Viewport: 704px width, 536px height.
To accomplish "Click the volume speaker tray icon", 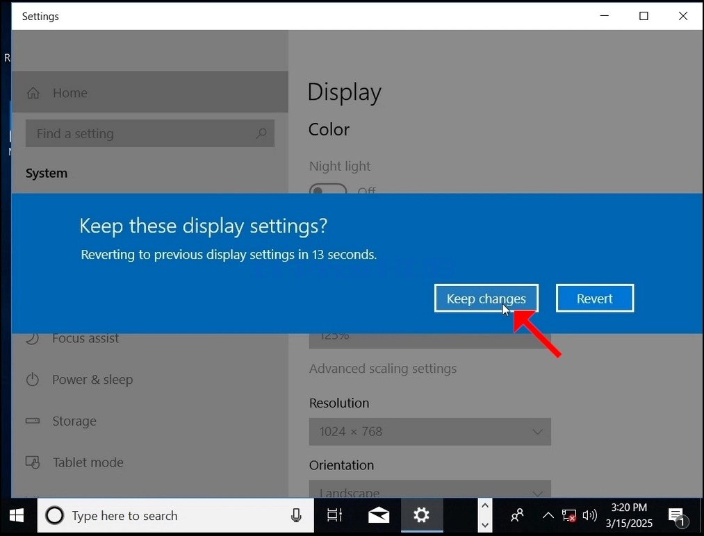I will point(589,515).
